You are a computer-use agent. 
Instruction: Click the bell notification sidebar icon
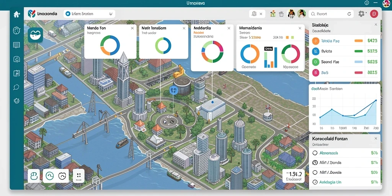tap(16, 59)
